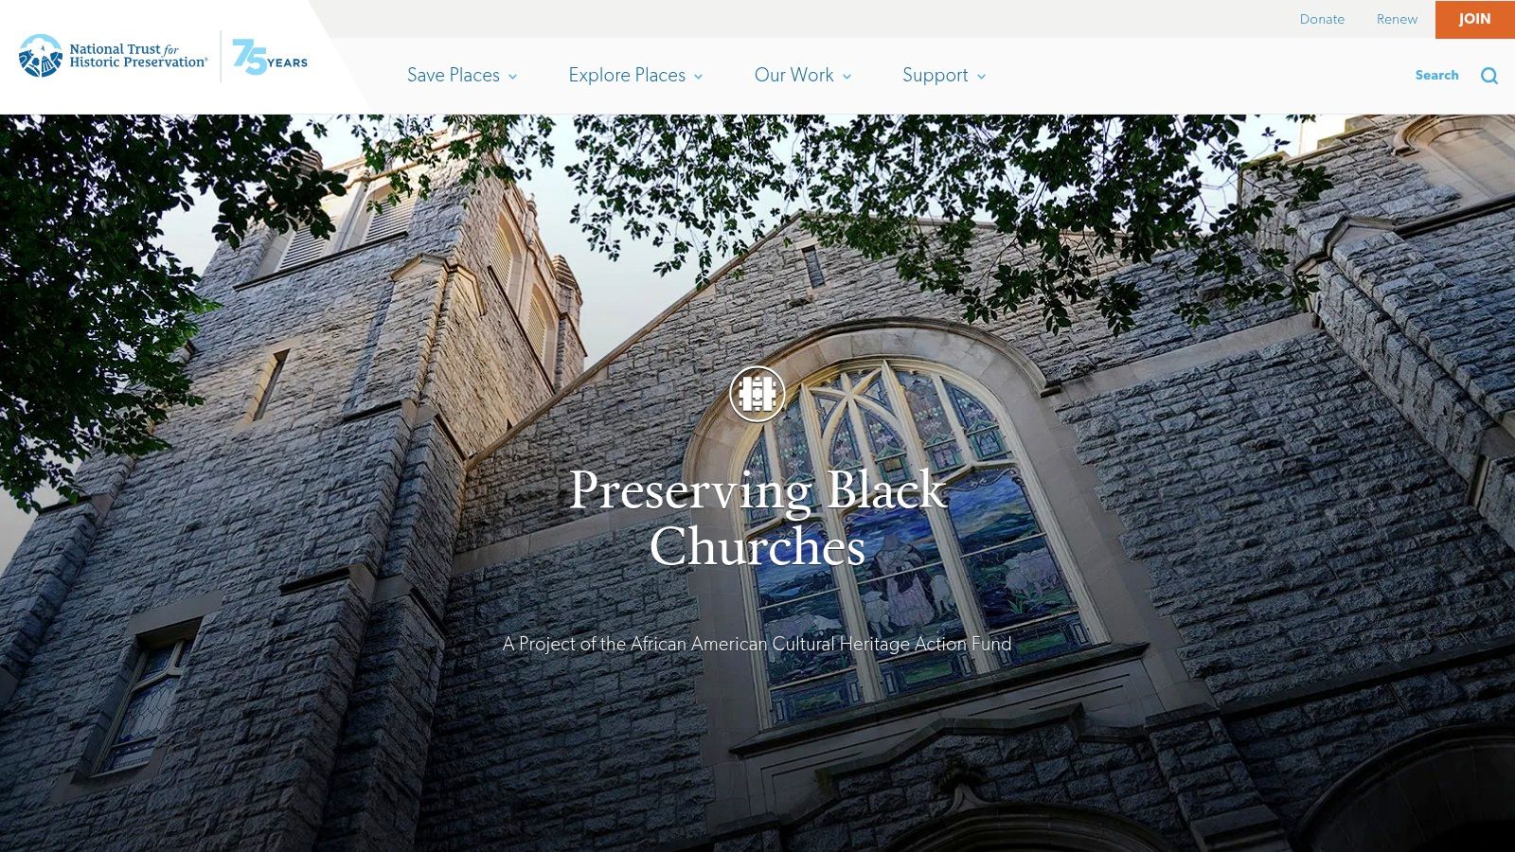
Task: Open the Explore Places menu chevron
Action: (x=699, y=76)
